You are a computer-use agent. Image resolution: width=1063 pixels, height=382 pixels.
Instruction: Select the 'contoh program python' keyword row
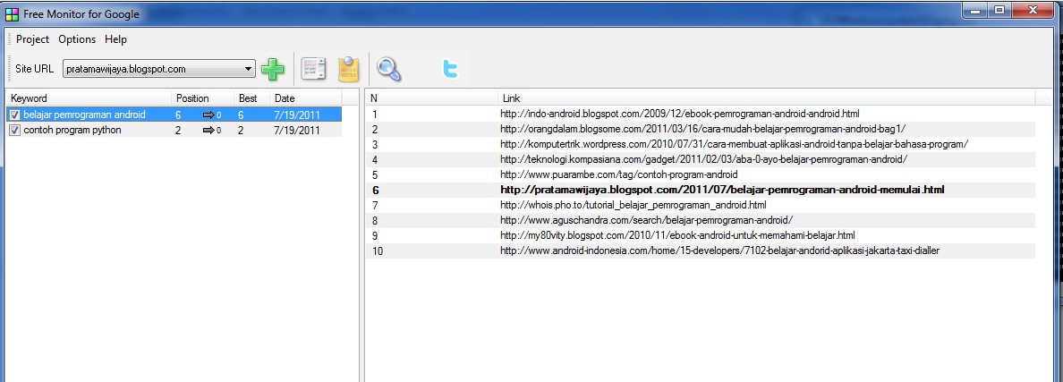click(174, 130)
